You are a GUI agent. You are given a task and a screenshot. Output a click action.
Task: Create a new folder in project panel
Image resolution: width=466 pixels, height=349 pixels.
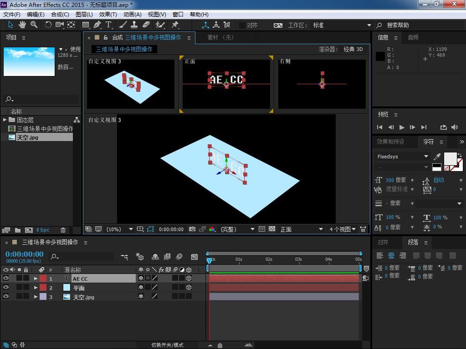(x=18, y=230)
